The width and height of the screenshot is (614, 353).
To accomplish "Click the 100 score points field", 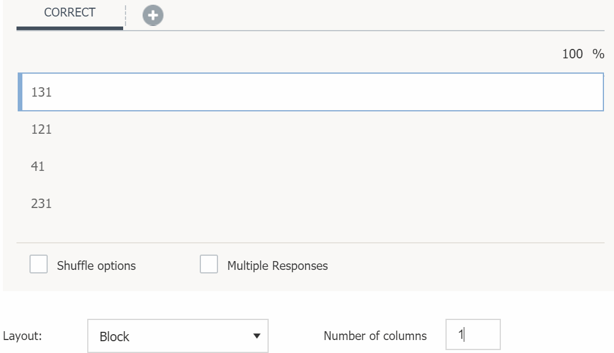I will [572, 54].
